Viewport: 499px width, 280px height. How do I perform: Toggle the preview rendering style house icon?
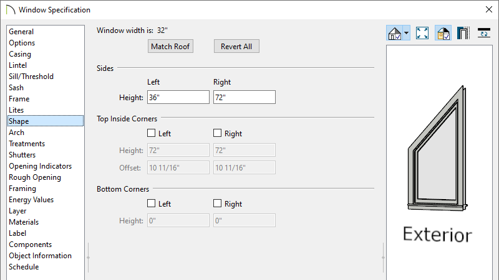coord(395,33)
